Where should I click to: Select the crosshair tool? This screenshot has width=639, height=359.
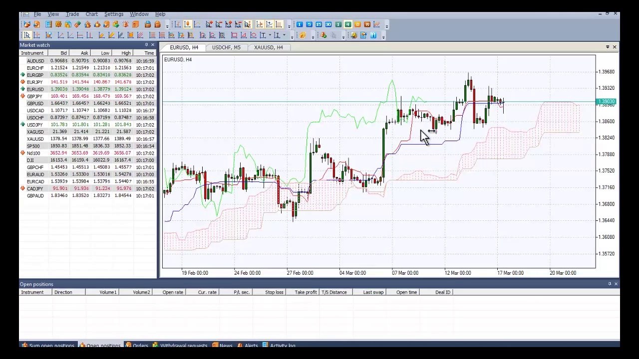click(36, 35)
